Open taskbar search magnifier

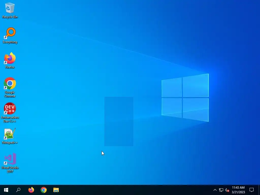point(18,190)
